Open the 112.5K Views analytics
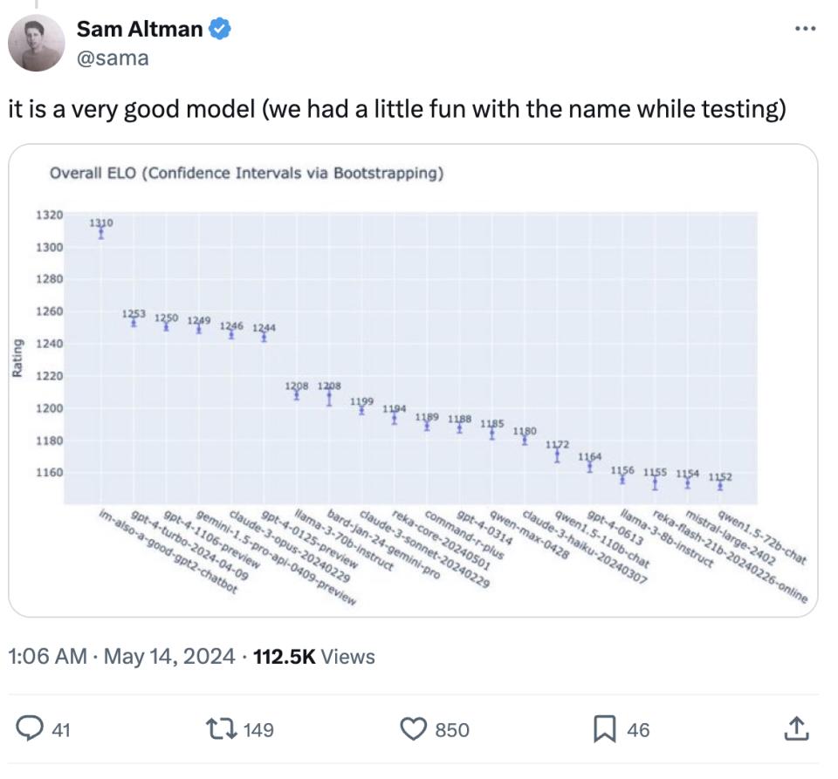This screenshot has height=779, width=838. click(313, 656)
